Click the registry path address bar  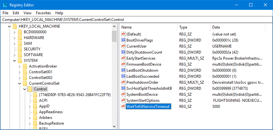click(x=136, y=20)
